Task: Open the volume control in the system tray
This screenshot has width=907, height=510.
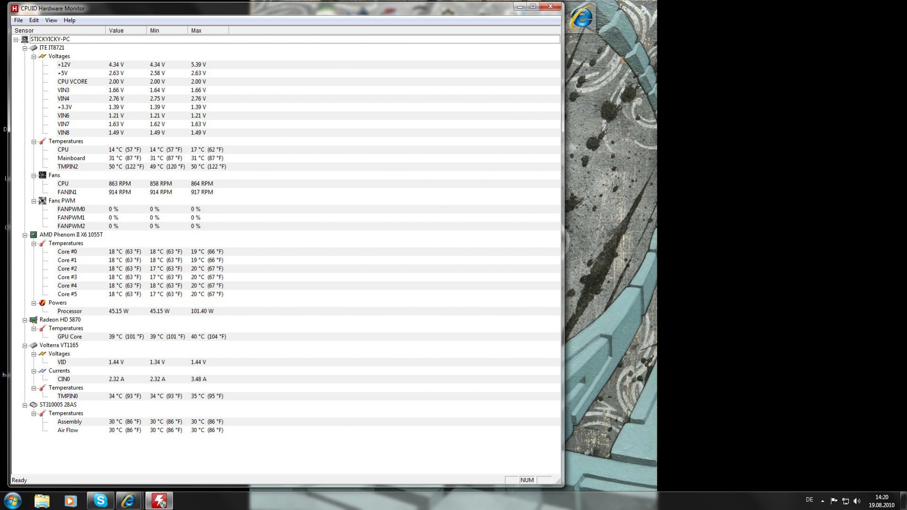Action: point(857,501)
